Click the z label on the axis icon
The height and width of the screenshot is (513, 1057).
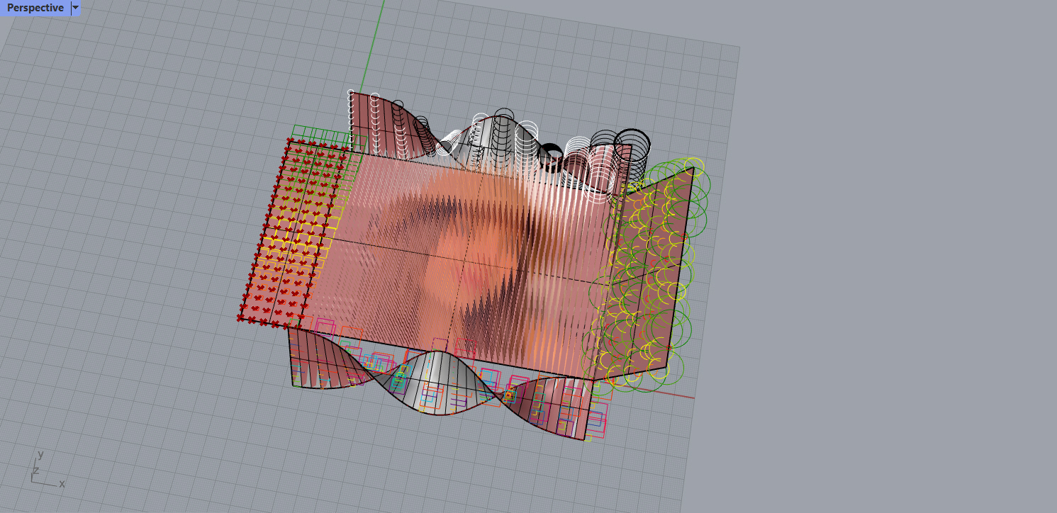click(x=35, y=469)
